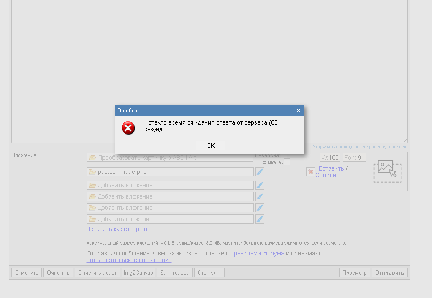This screenshot has height=298, width=432.
Task: Click the image drop area placeholder icon
Action: coord(388,171)
